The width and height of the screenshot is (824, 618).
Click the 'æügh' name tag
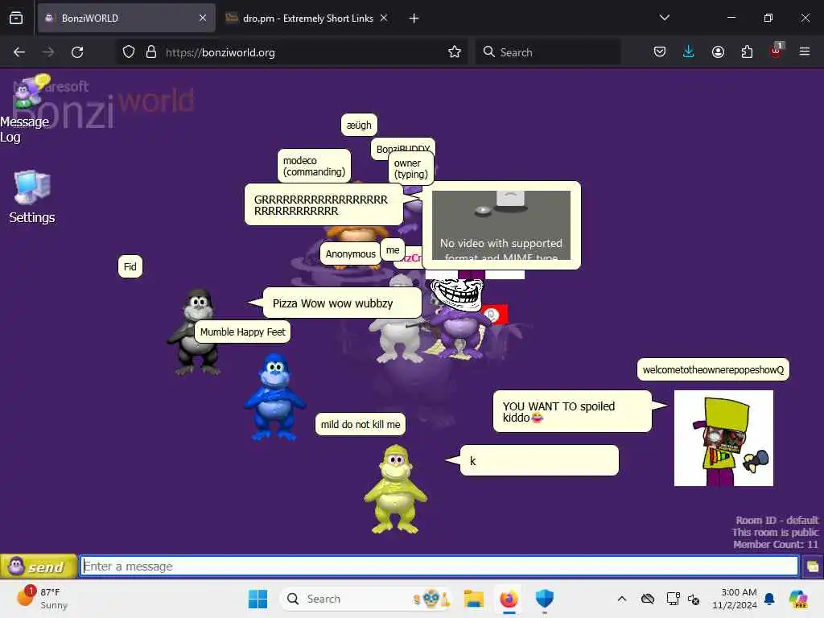click(x=359, y=125)
